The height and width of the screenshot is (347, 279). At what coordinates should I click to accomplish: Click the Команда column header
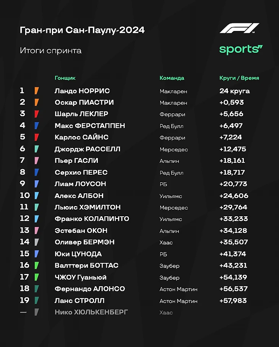[x=172, y=78]
